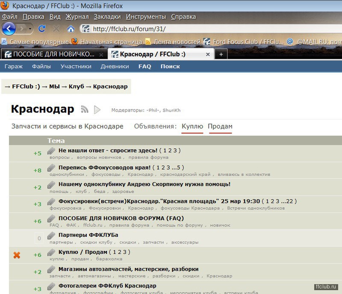
Task: Click the play triangle icon beside heading
Action: click(97, 109)
